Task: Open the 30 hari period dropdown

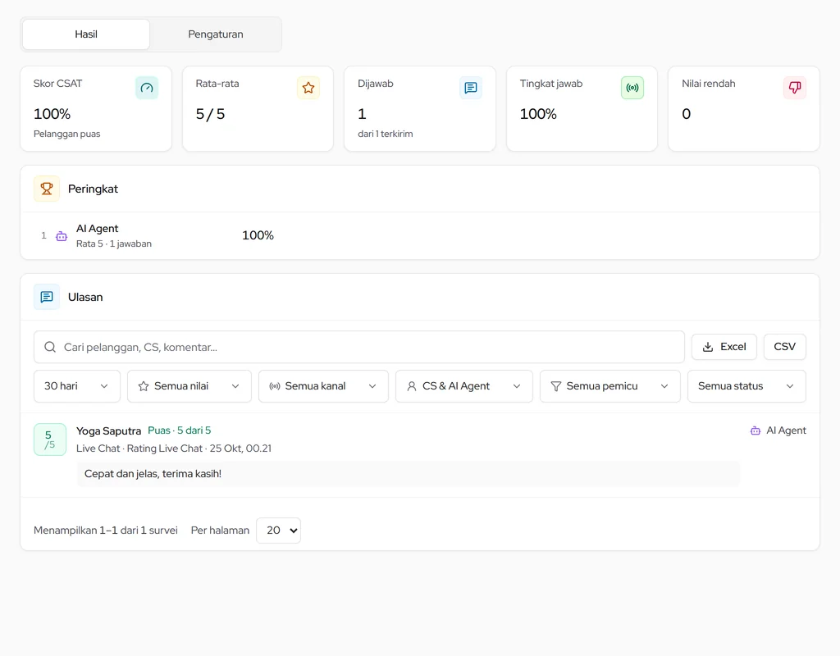Action: [x=76, y=386]
